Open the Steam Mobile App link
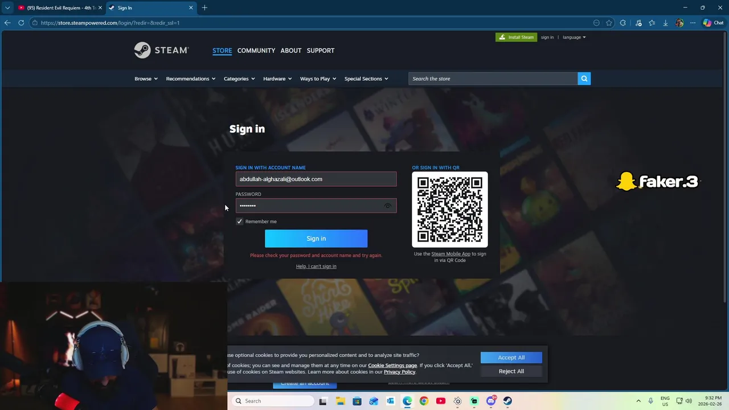729x410 pixels. pos(450,254)
